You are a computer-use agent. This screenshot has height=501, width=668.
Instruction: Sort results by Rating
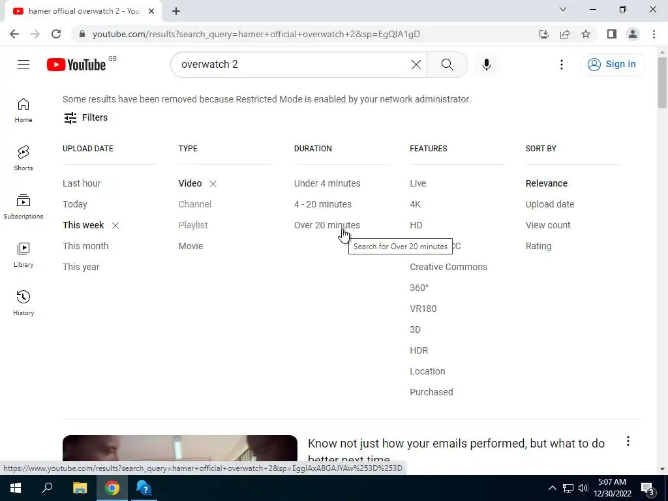538,246
